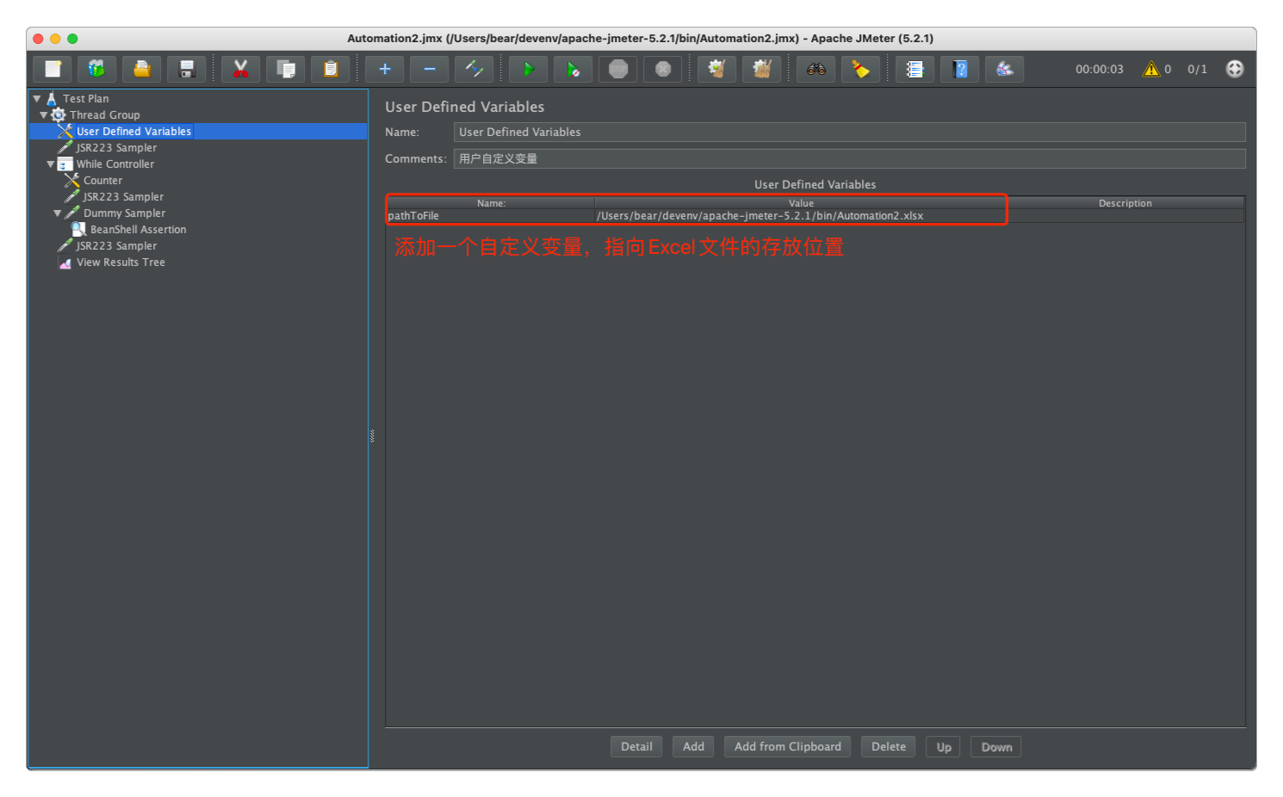Image resolution: width=1283 pixels, height=797 pixels.
Task: Click the Down button
Action: pyautogui.click(x=996, y=747)
